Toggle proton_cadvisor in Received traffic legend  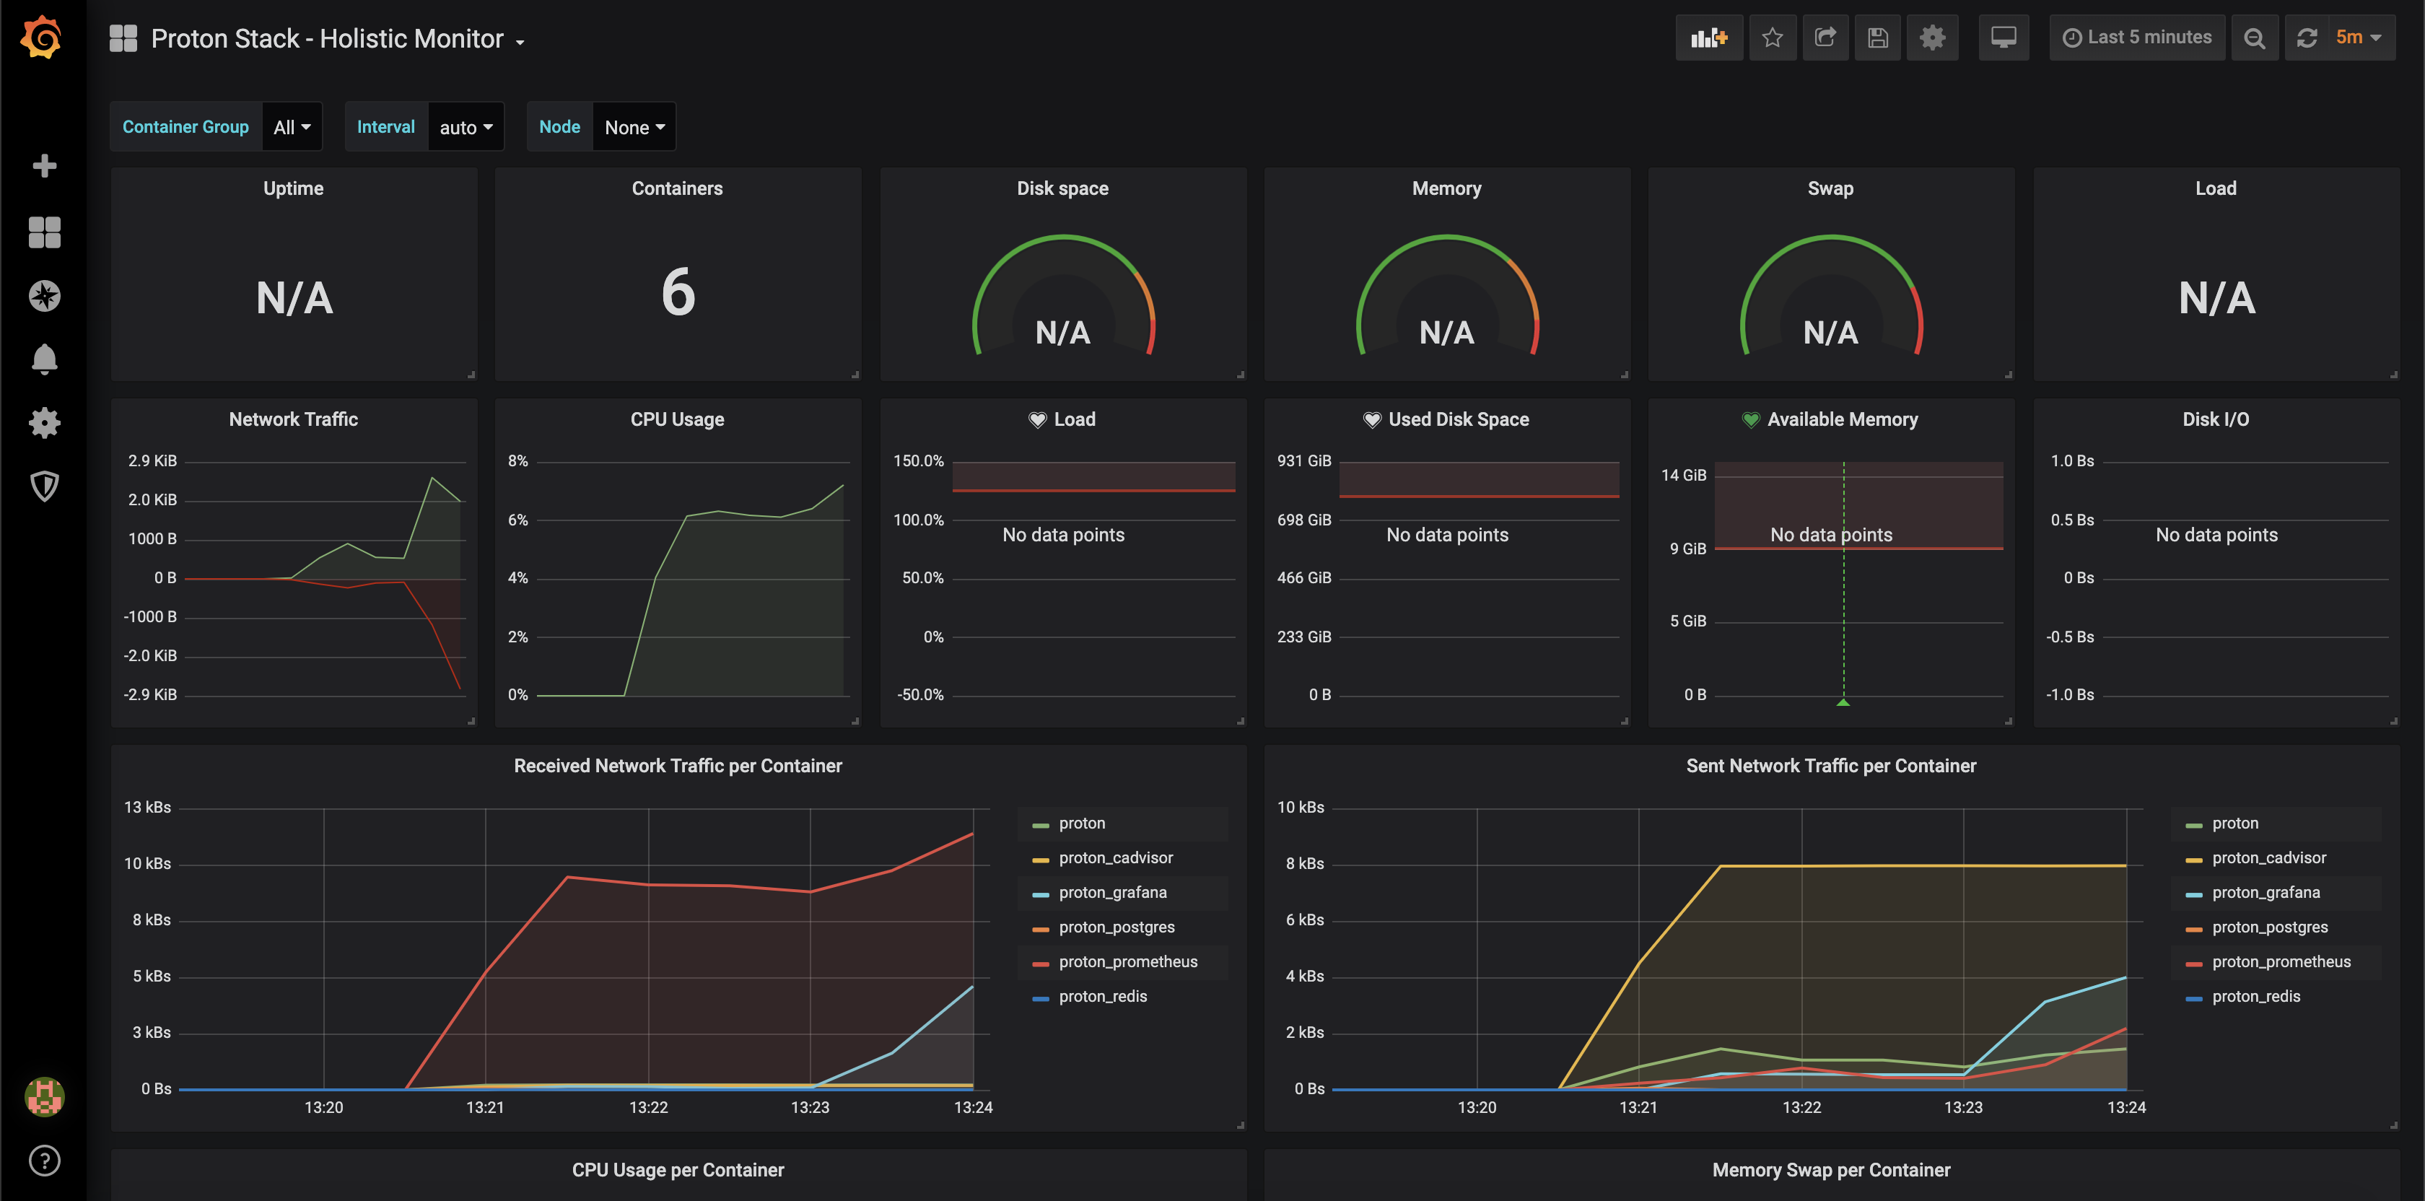(x=1116, y=858)
